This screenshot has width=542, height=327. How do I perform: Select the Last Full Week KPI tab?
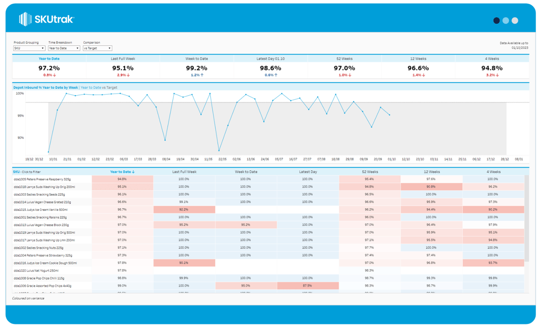pos(122,59)
